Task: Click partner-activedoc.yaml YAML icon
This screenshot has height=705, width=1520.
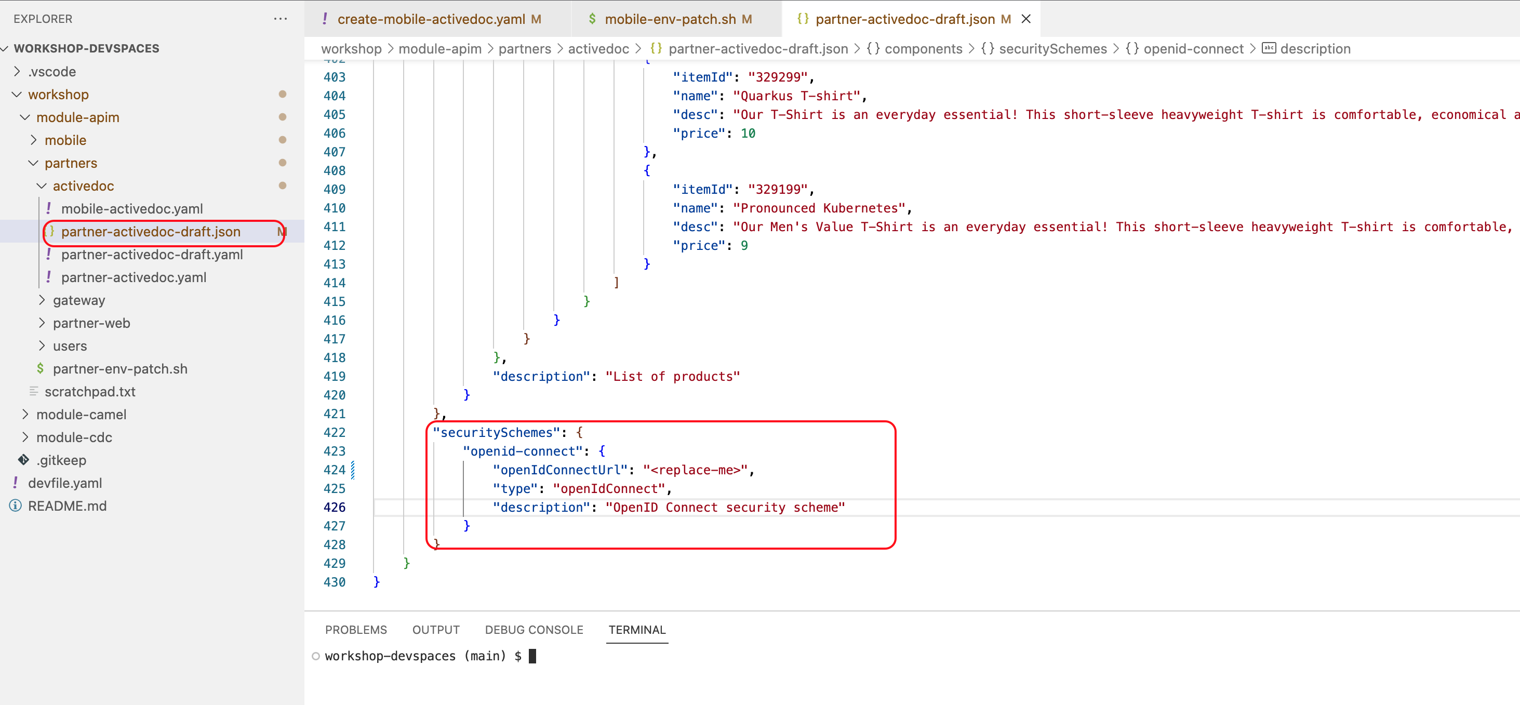Action: (48, 277)
